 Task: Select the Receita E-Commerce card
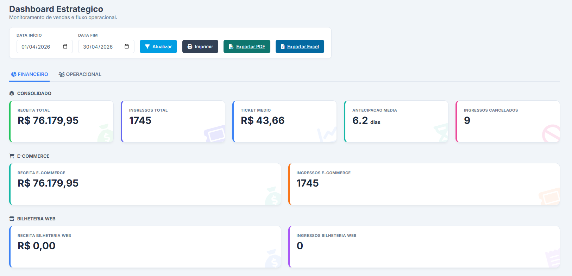145,184
